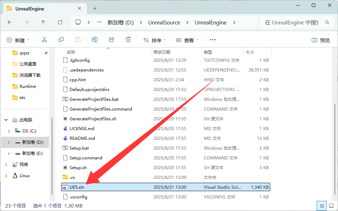
Task: Expand the E: drive tree node
Action: [x=9, y=153]
